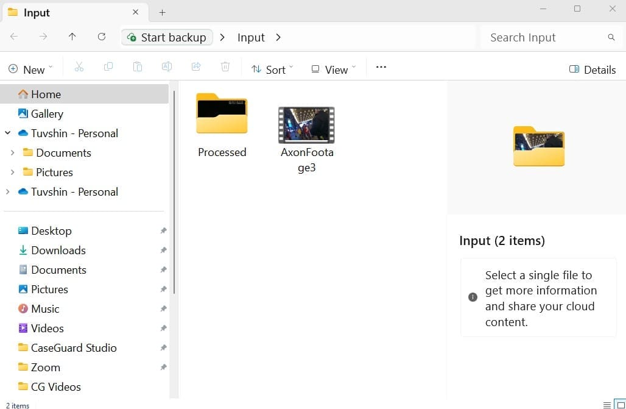Open Gallery from the sidebar
The width and height of the screenshot is (626, 409).
(46, 113)
